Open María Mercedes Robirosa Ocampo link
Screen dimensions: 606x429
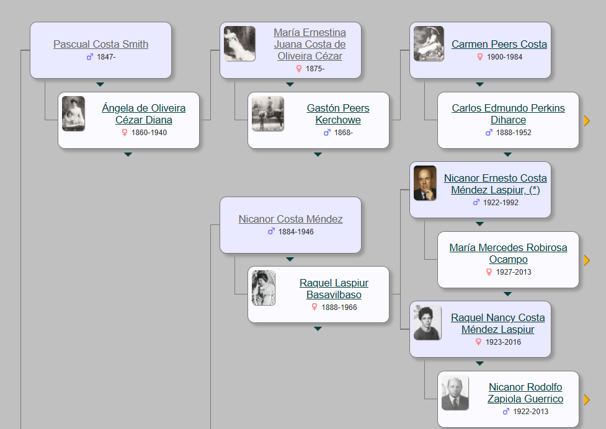coord(508,254)
